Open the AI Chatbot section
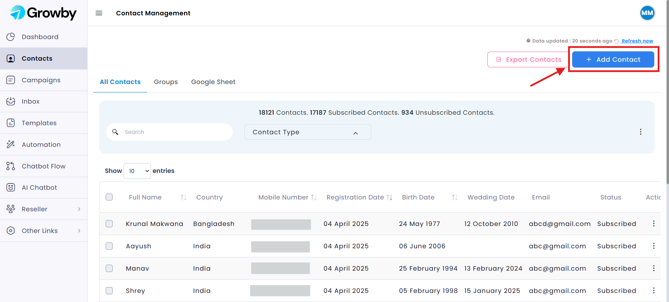 [39, 188]
